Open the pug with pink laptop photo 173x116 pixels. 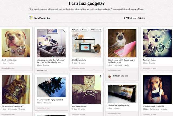[x=122, y=43]
